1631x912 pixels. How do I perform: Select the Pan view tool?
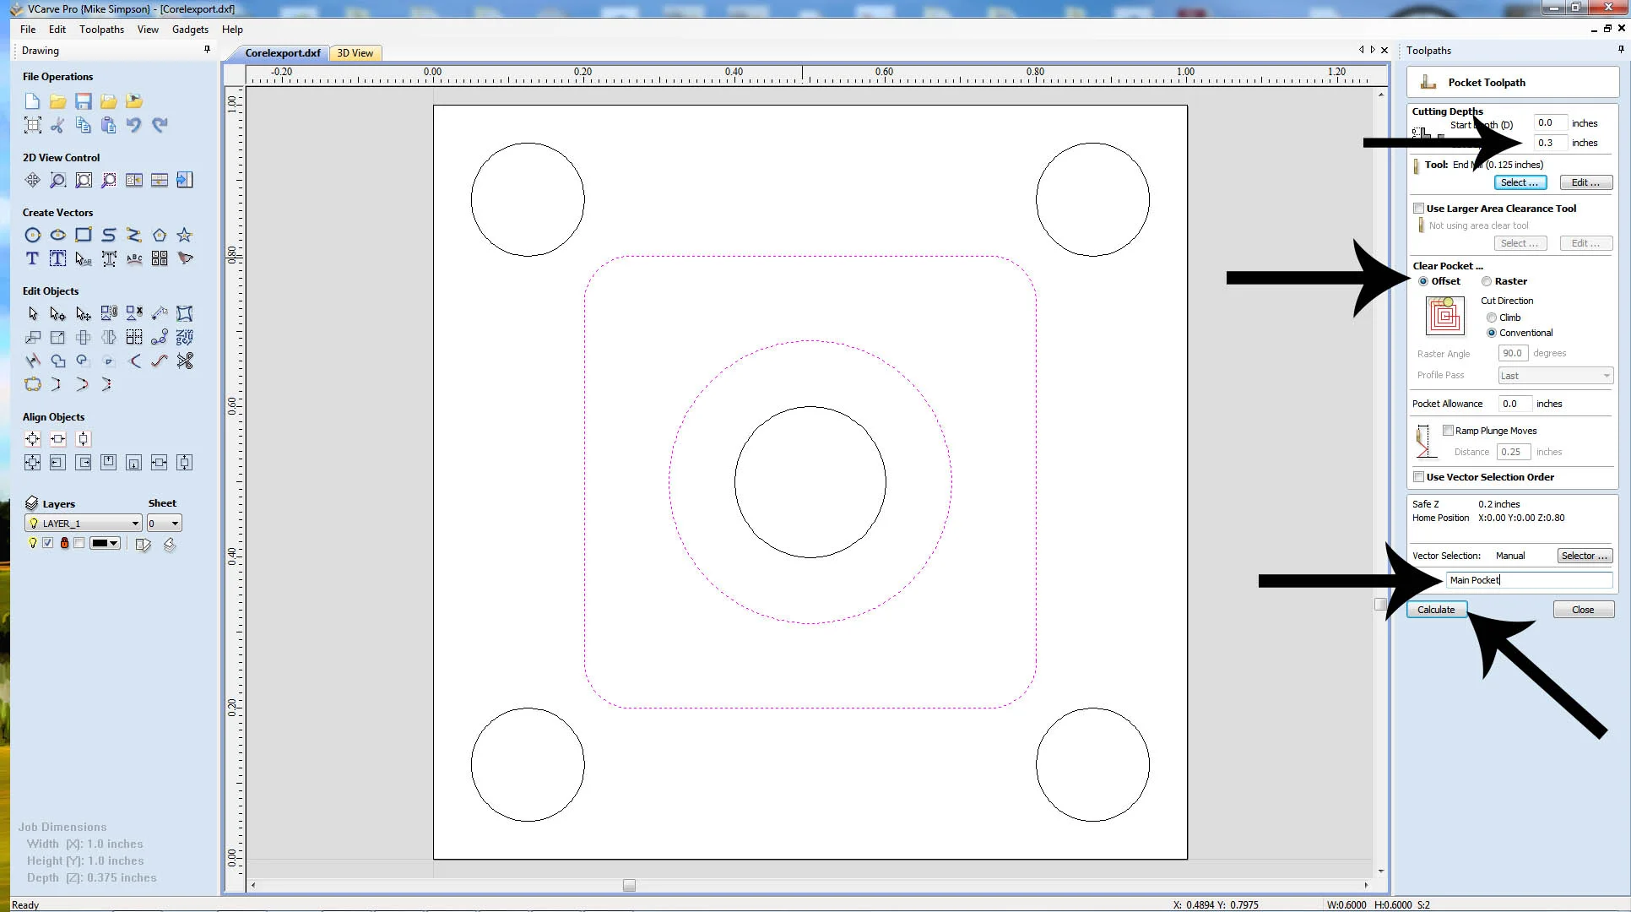[x=32, y=180]
